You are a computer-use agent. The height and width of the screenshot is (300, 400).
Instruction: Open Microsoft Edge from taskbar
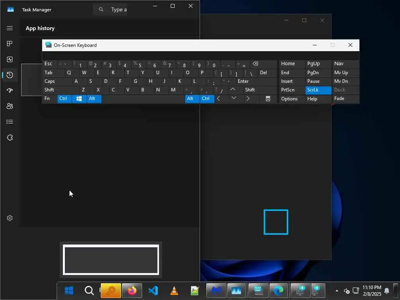coord(278,291)
